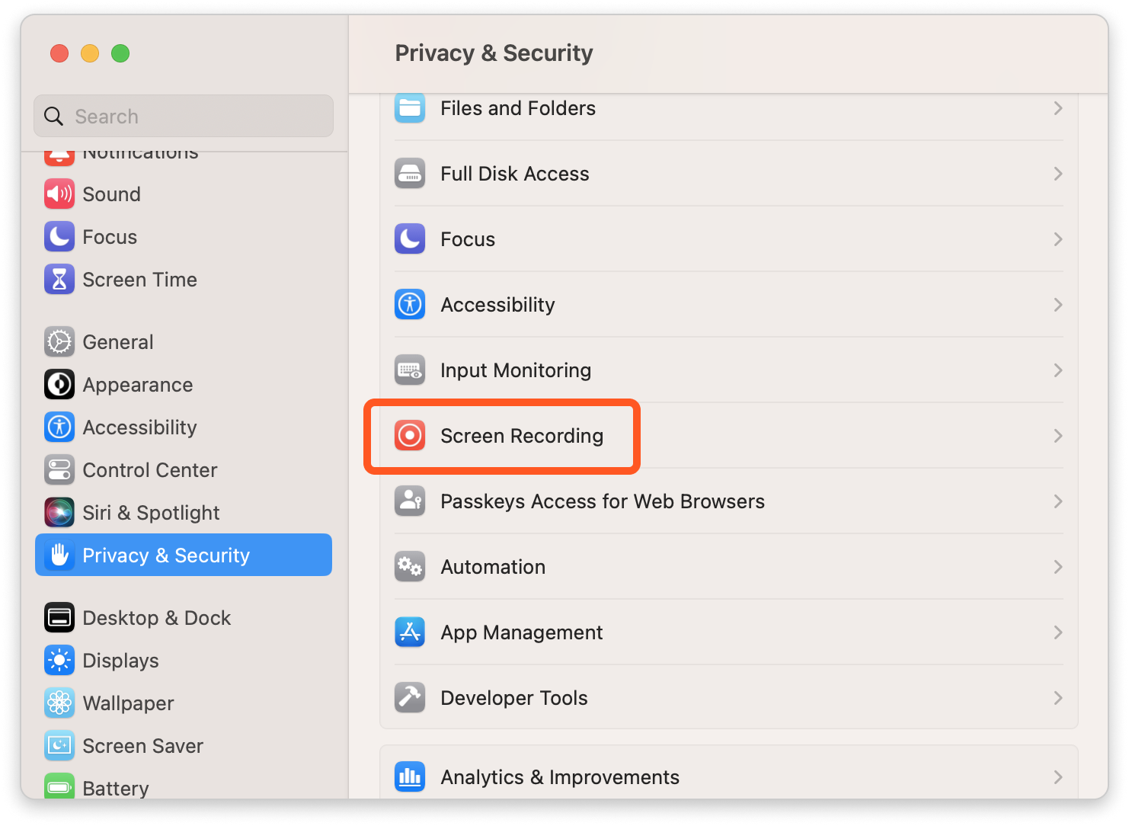Open the Sound settings from the sidebar
The image size is (1129, 826).
111,194
